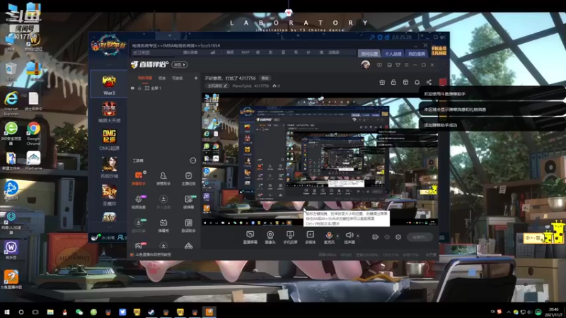Select the first scene tab

click(145, 78)
